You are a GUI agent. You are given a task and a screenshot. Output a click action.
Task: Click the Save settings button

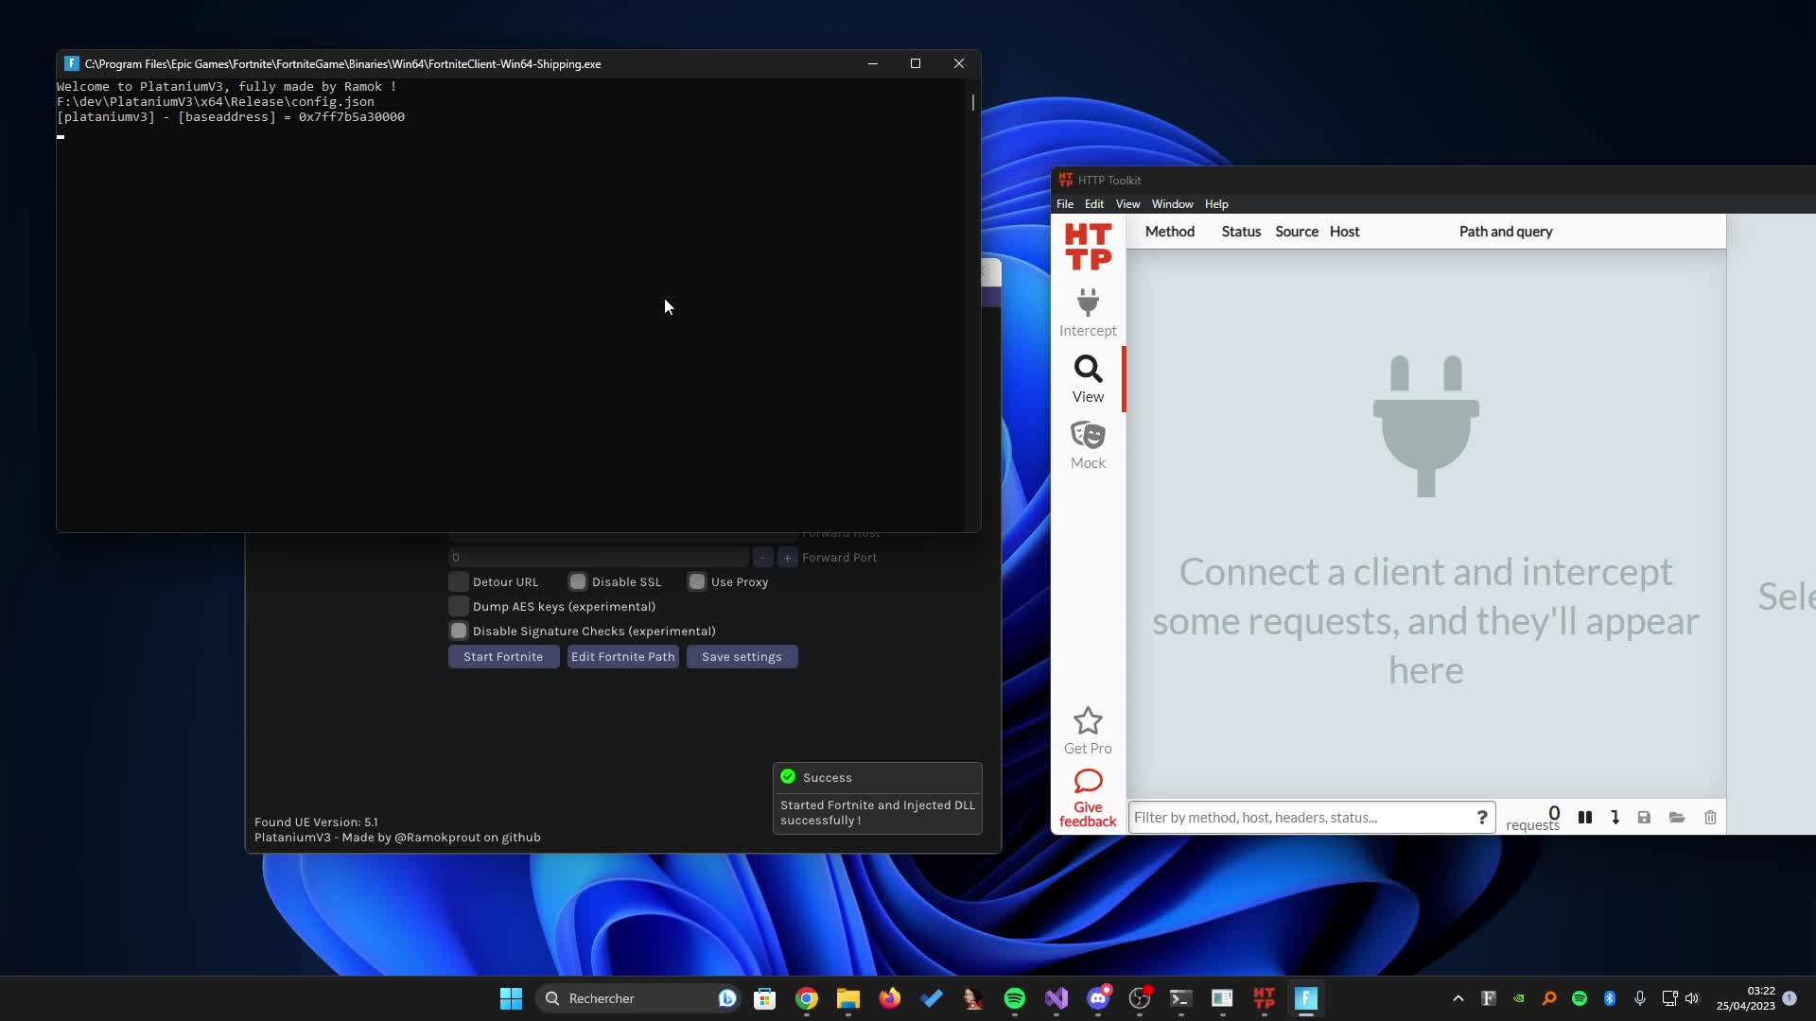point(742,657)
